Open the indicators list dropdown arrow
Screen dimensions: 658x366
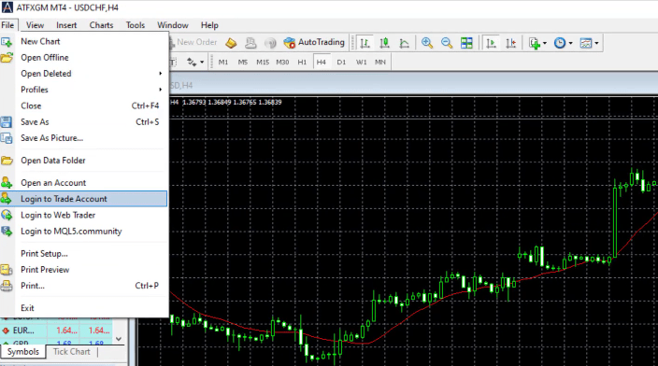coord(545,43)
